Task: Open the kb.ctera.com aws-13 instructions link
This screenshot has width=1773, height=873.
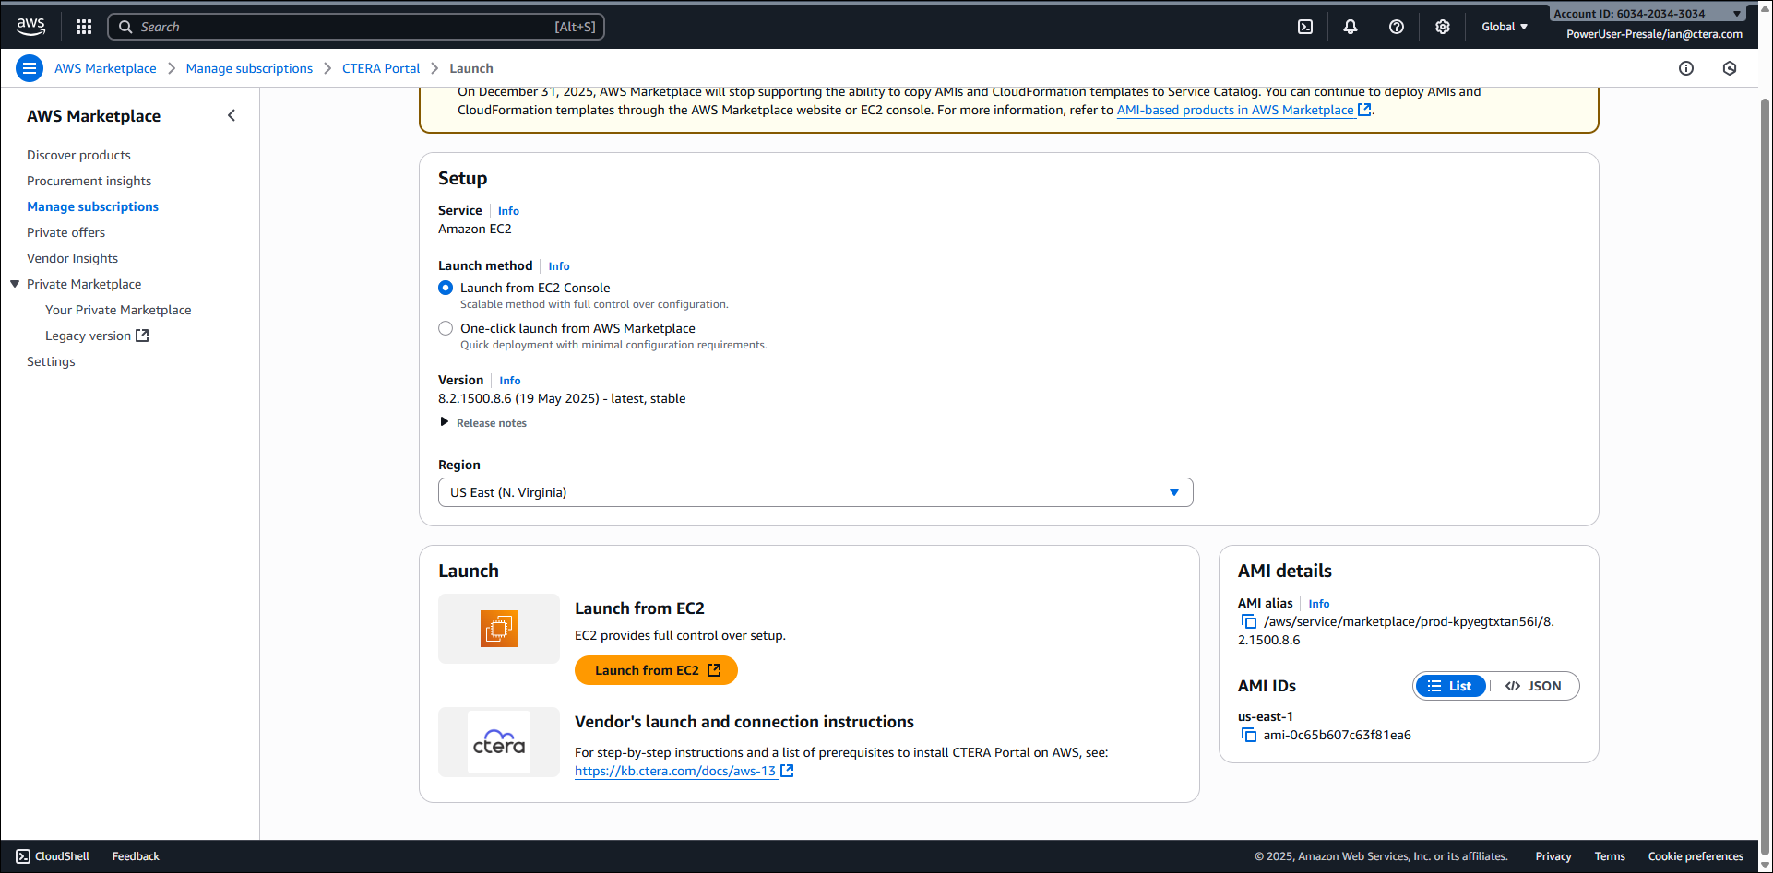Action: [684, 771]
